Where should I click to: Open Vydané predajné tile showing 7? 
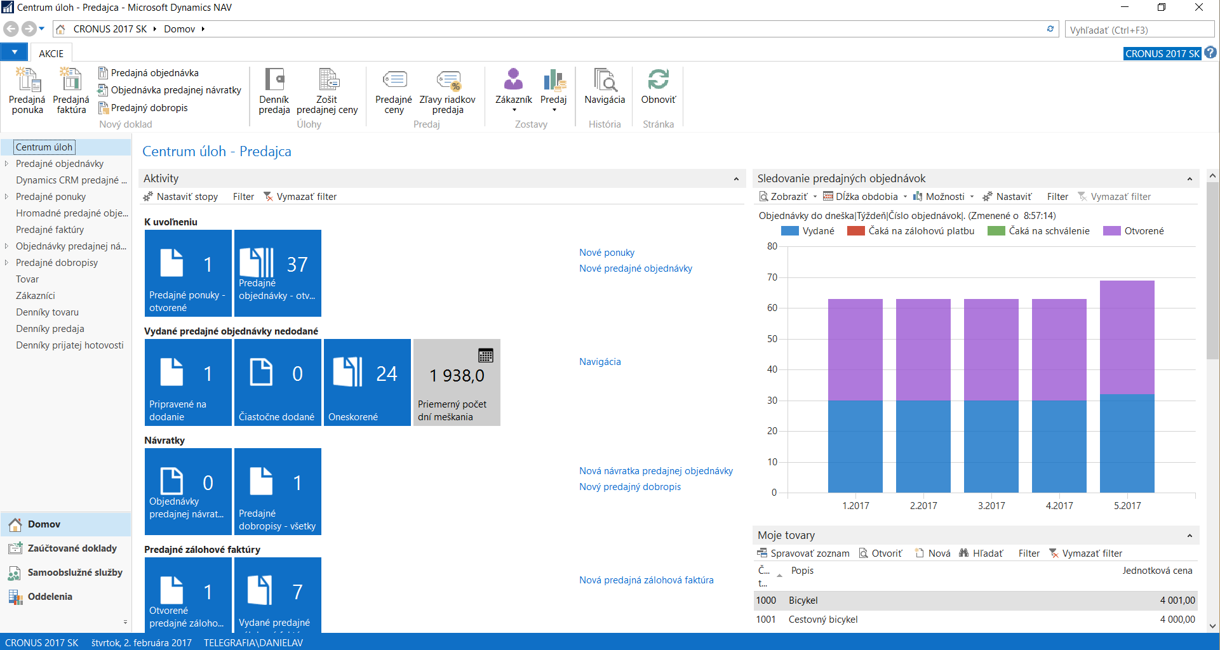click(x=278, y=595)
